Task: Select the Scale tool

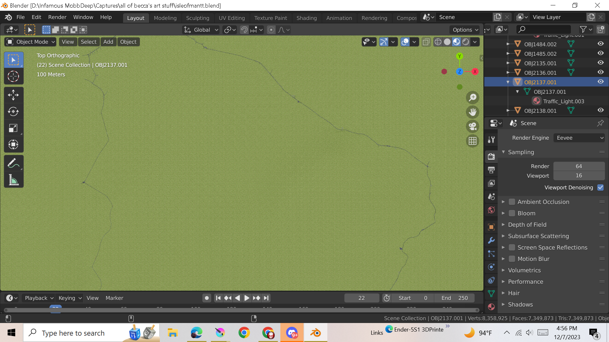Action: point(13,128)
